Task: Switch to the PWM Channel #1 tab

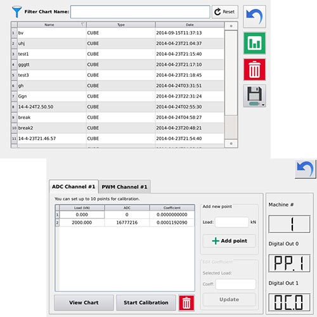Action: click(x=124, y=187)
